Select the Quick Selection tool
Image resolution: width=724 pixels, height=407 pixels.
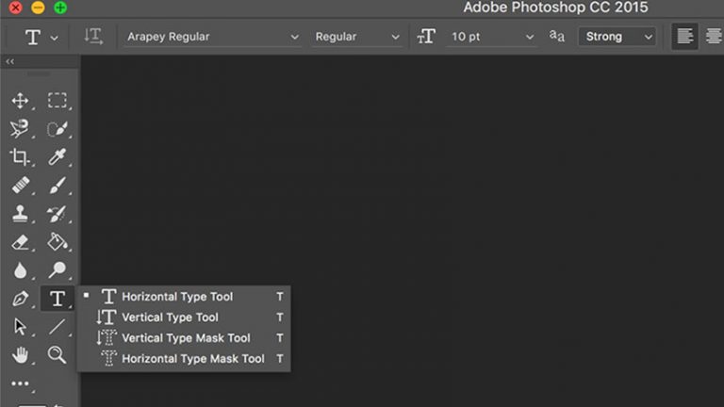[x=58, y=129]
